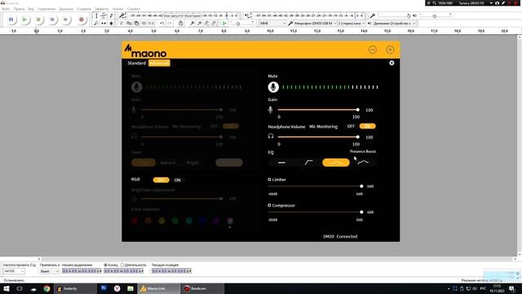Open the Snap-To dropdown
The height and width of the screenshot is (294, 522).
(49, 271)
